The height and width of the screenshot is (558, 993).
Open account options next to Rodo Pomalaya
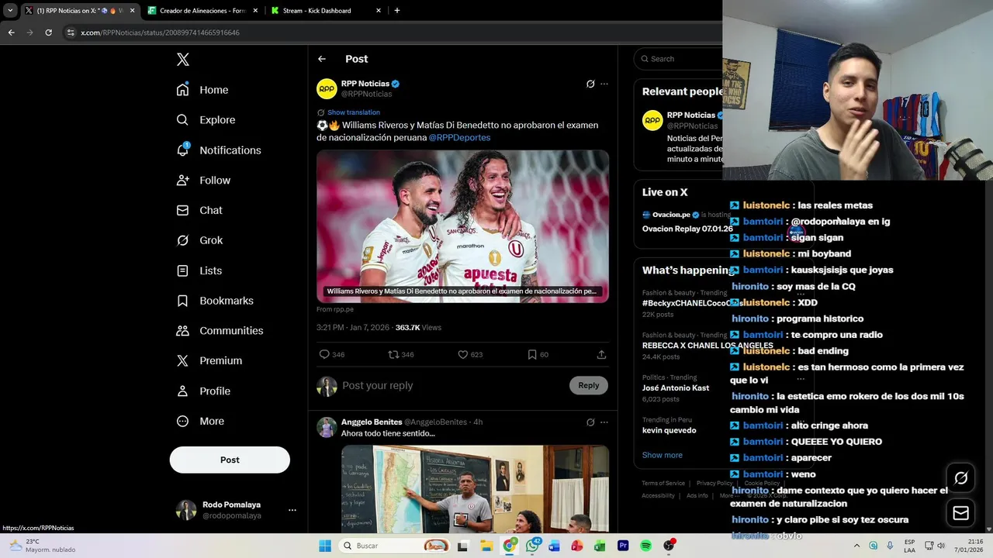(292, 510)
